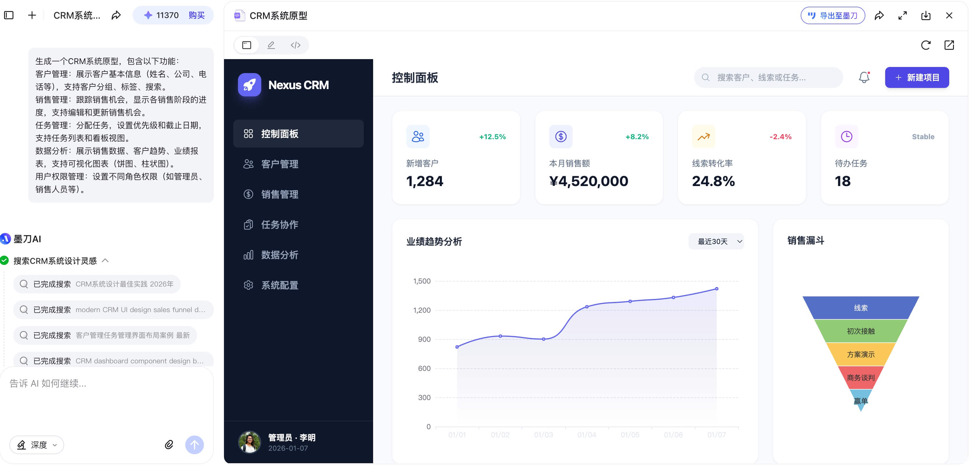This screenshot has height=467, width=974.
Task: Collapse the 搜索CRM系统设计灵感 section
Action: click(x=105, y=261)
